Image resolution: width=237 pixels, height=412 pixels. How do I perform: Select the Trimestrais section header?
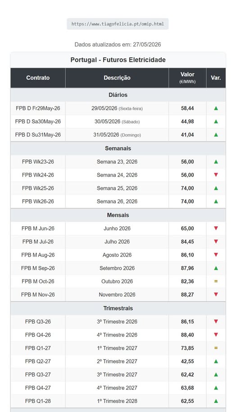coord(118,308)
